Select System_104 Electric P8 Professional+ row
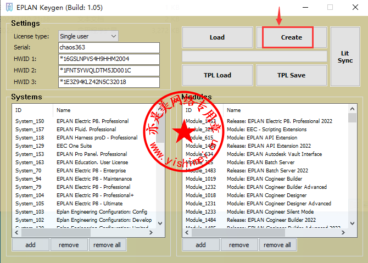 [x=84, y=195]
